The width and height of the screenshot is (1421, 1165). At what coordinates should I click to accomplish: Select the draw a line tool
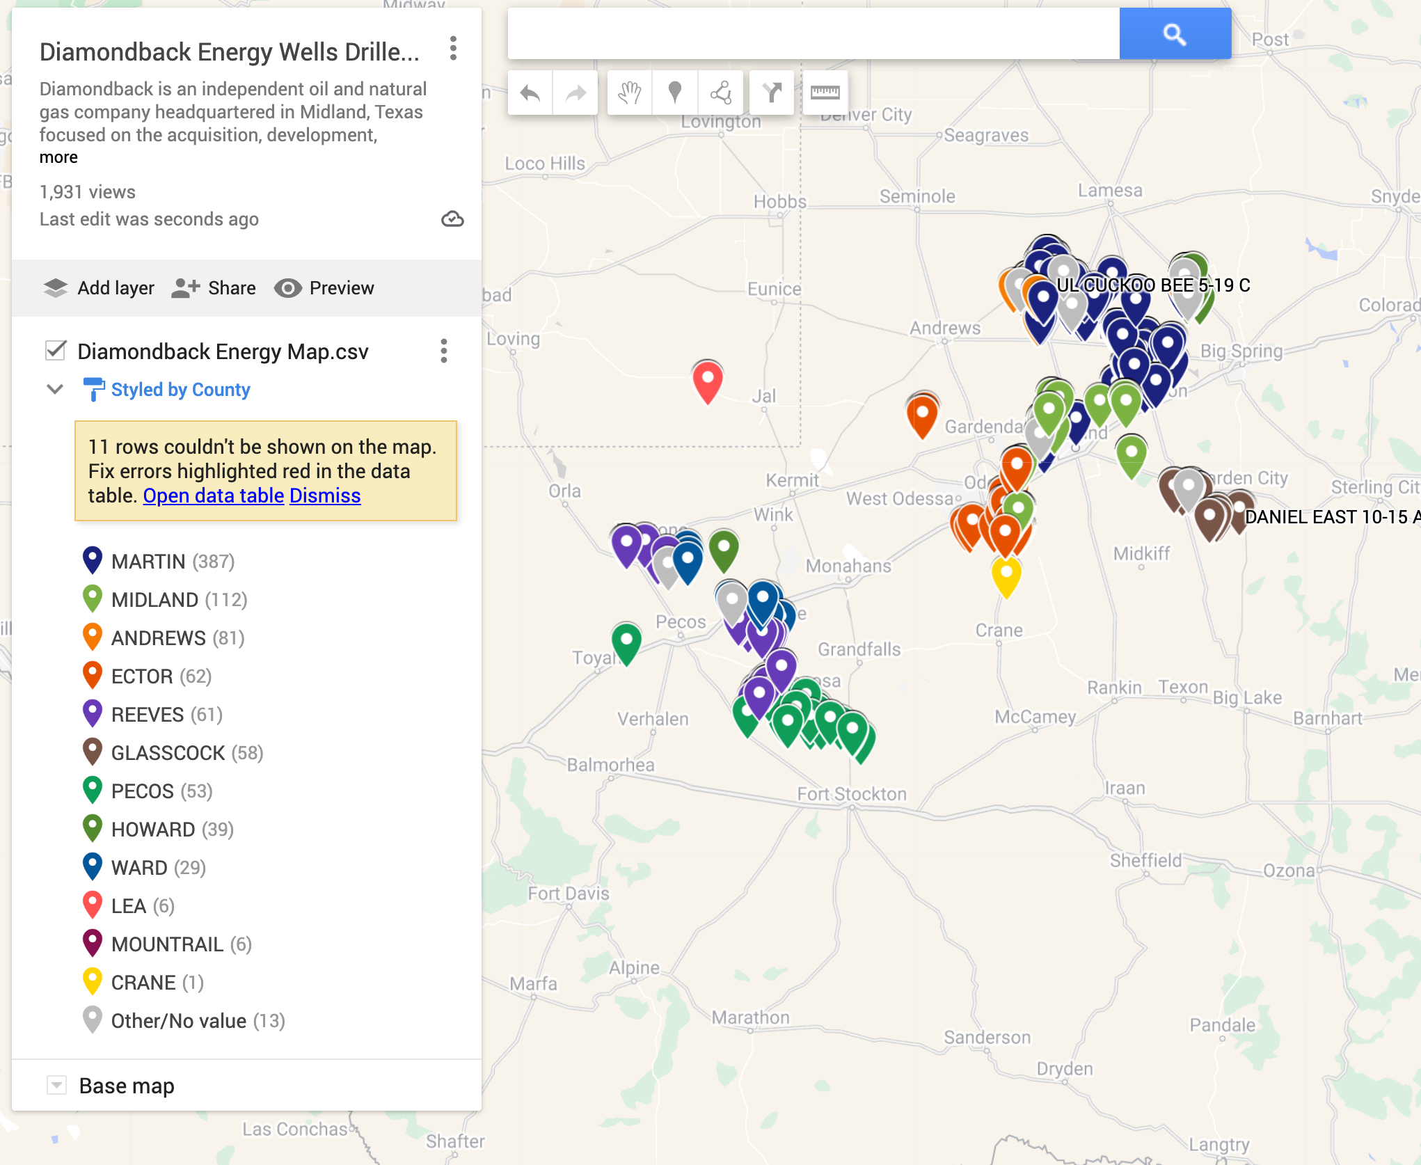pyautogui.click(x=721, y=93)
